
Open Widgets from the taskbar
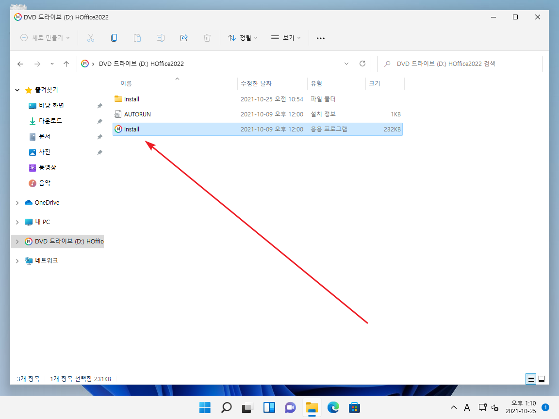[x=269, y=407]
